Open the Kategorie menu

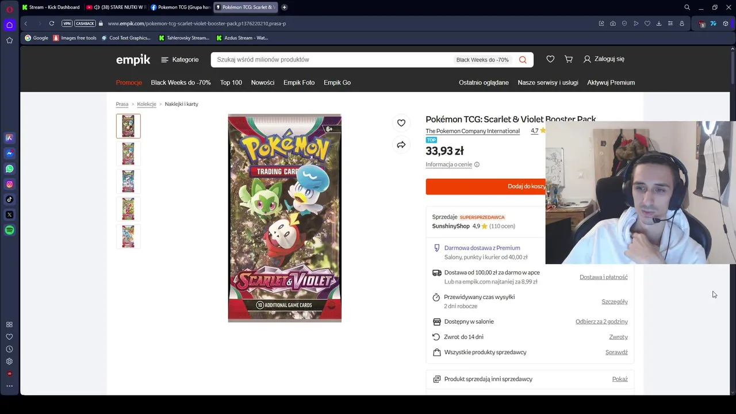(x=179, y=60)
